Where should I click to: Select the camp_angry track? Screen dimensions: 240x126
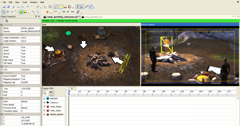pyautogui.click(x=53, y=110)
